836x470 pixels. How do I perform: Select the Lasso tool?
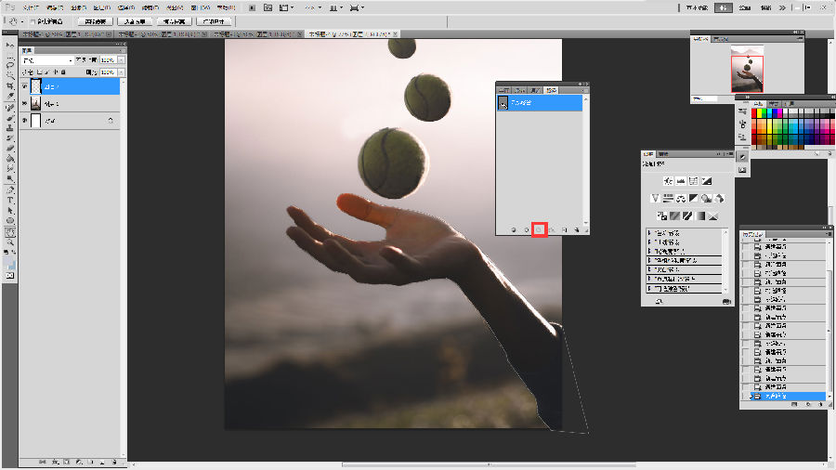coord(10,66)
